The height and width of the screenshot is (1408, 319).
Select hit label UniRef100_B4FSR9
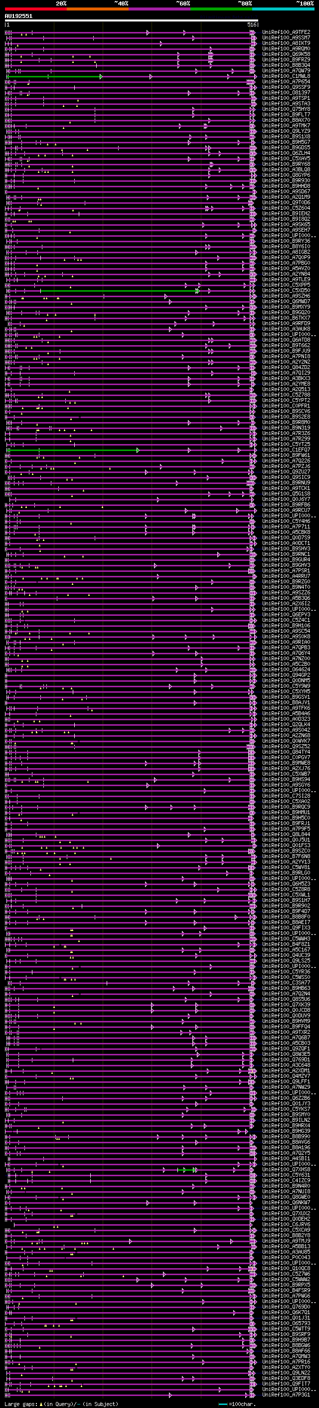click(286, 1291)
